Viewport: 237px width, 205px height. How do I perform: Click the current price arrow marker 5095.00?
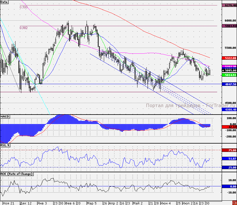tap(229, 70)
